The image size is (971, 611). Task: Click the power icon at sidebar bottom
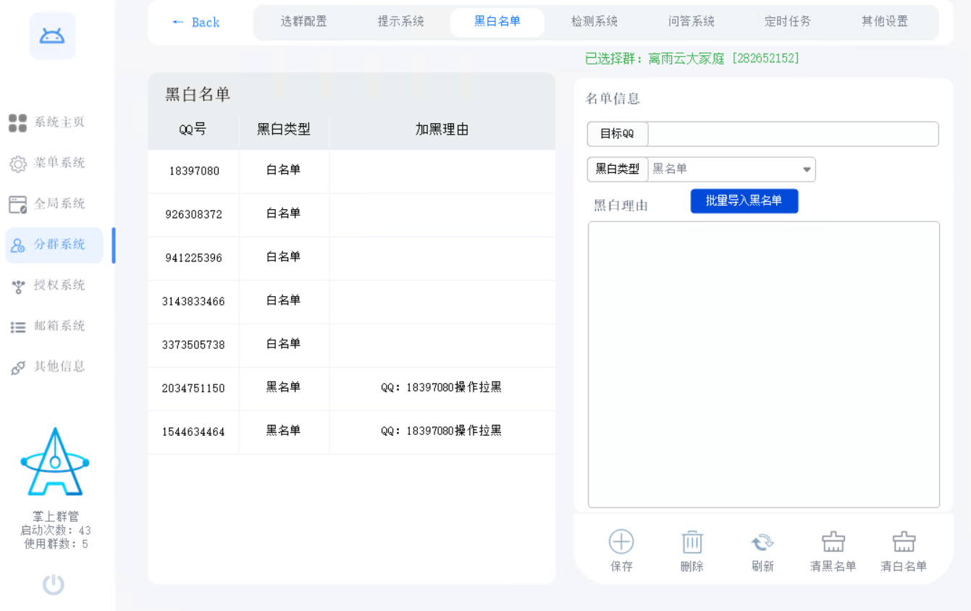point(54,584)
